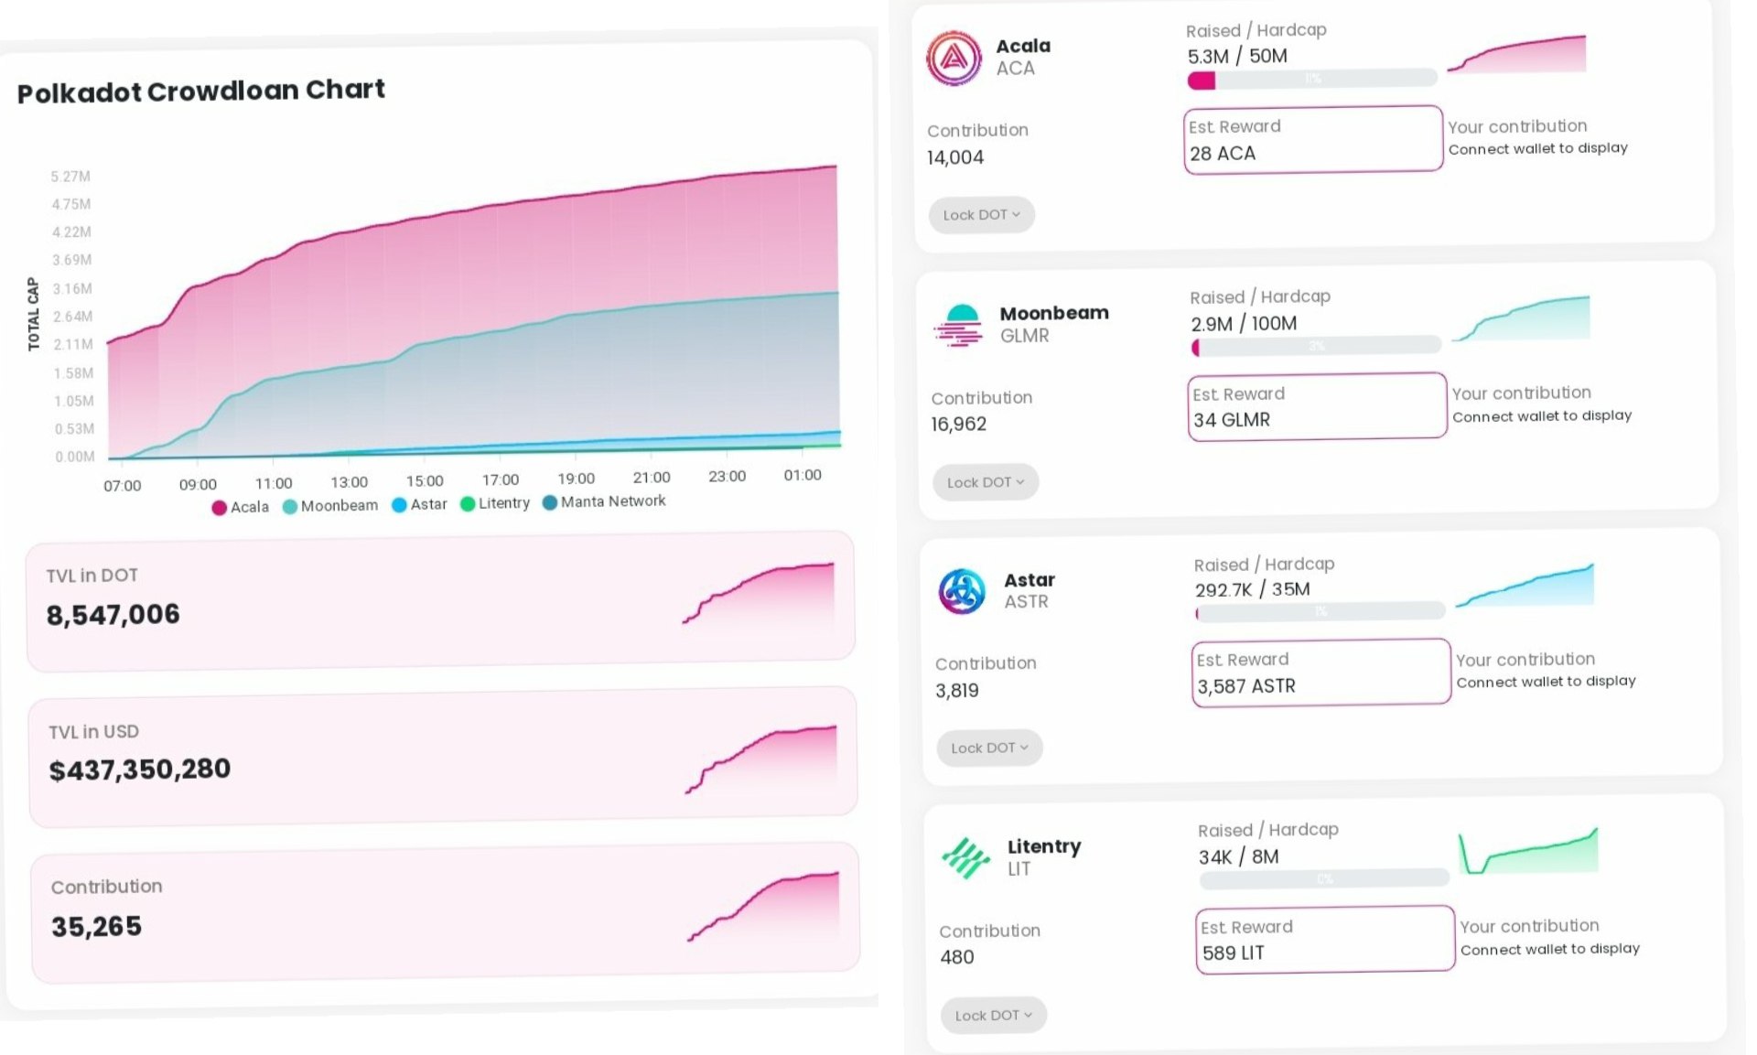
Task: Click Litentry raised value 34K / 8M
Action: [x=1239, y=856]
